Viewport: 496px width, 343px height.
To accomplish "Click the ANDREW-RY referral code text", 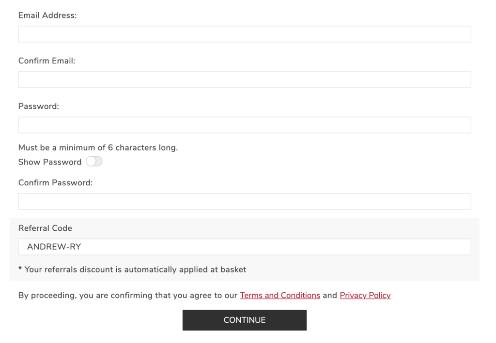I will point(54,247).
